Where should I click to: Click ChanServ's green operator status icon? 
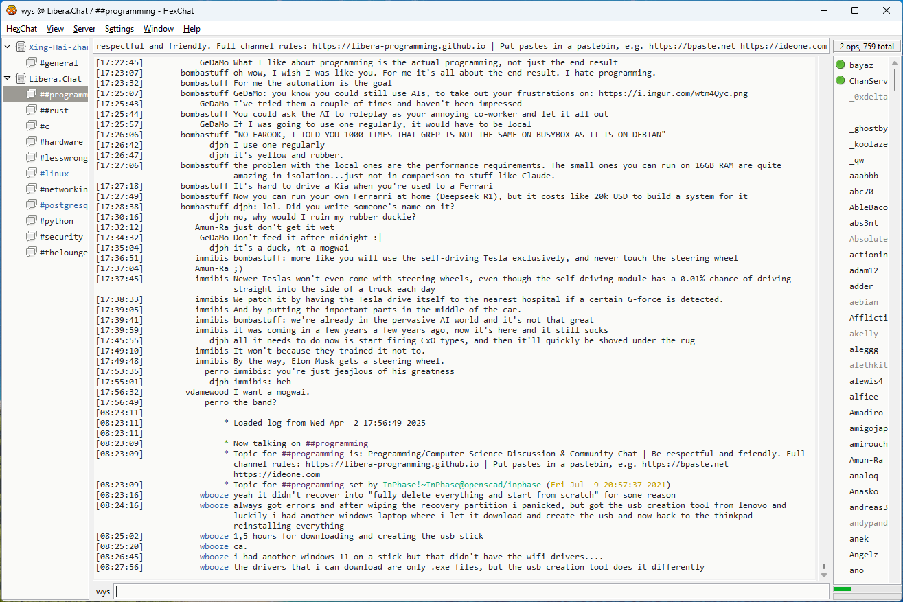point(841,81)
